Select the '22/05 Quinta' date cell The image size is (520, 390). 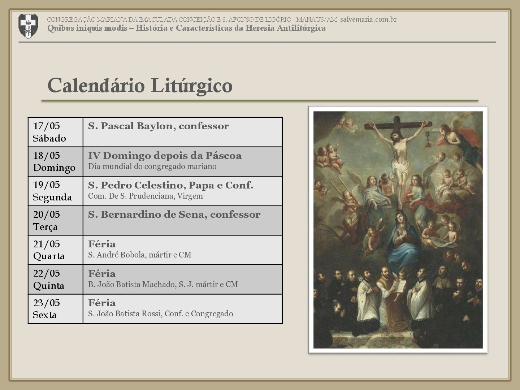[x=56, y=279]
